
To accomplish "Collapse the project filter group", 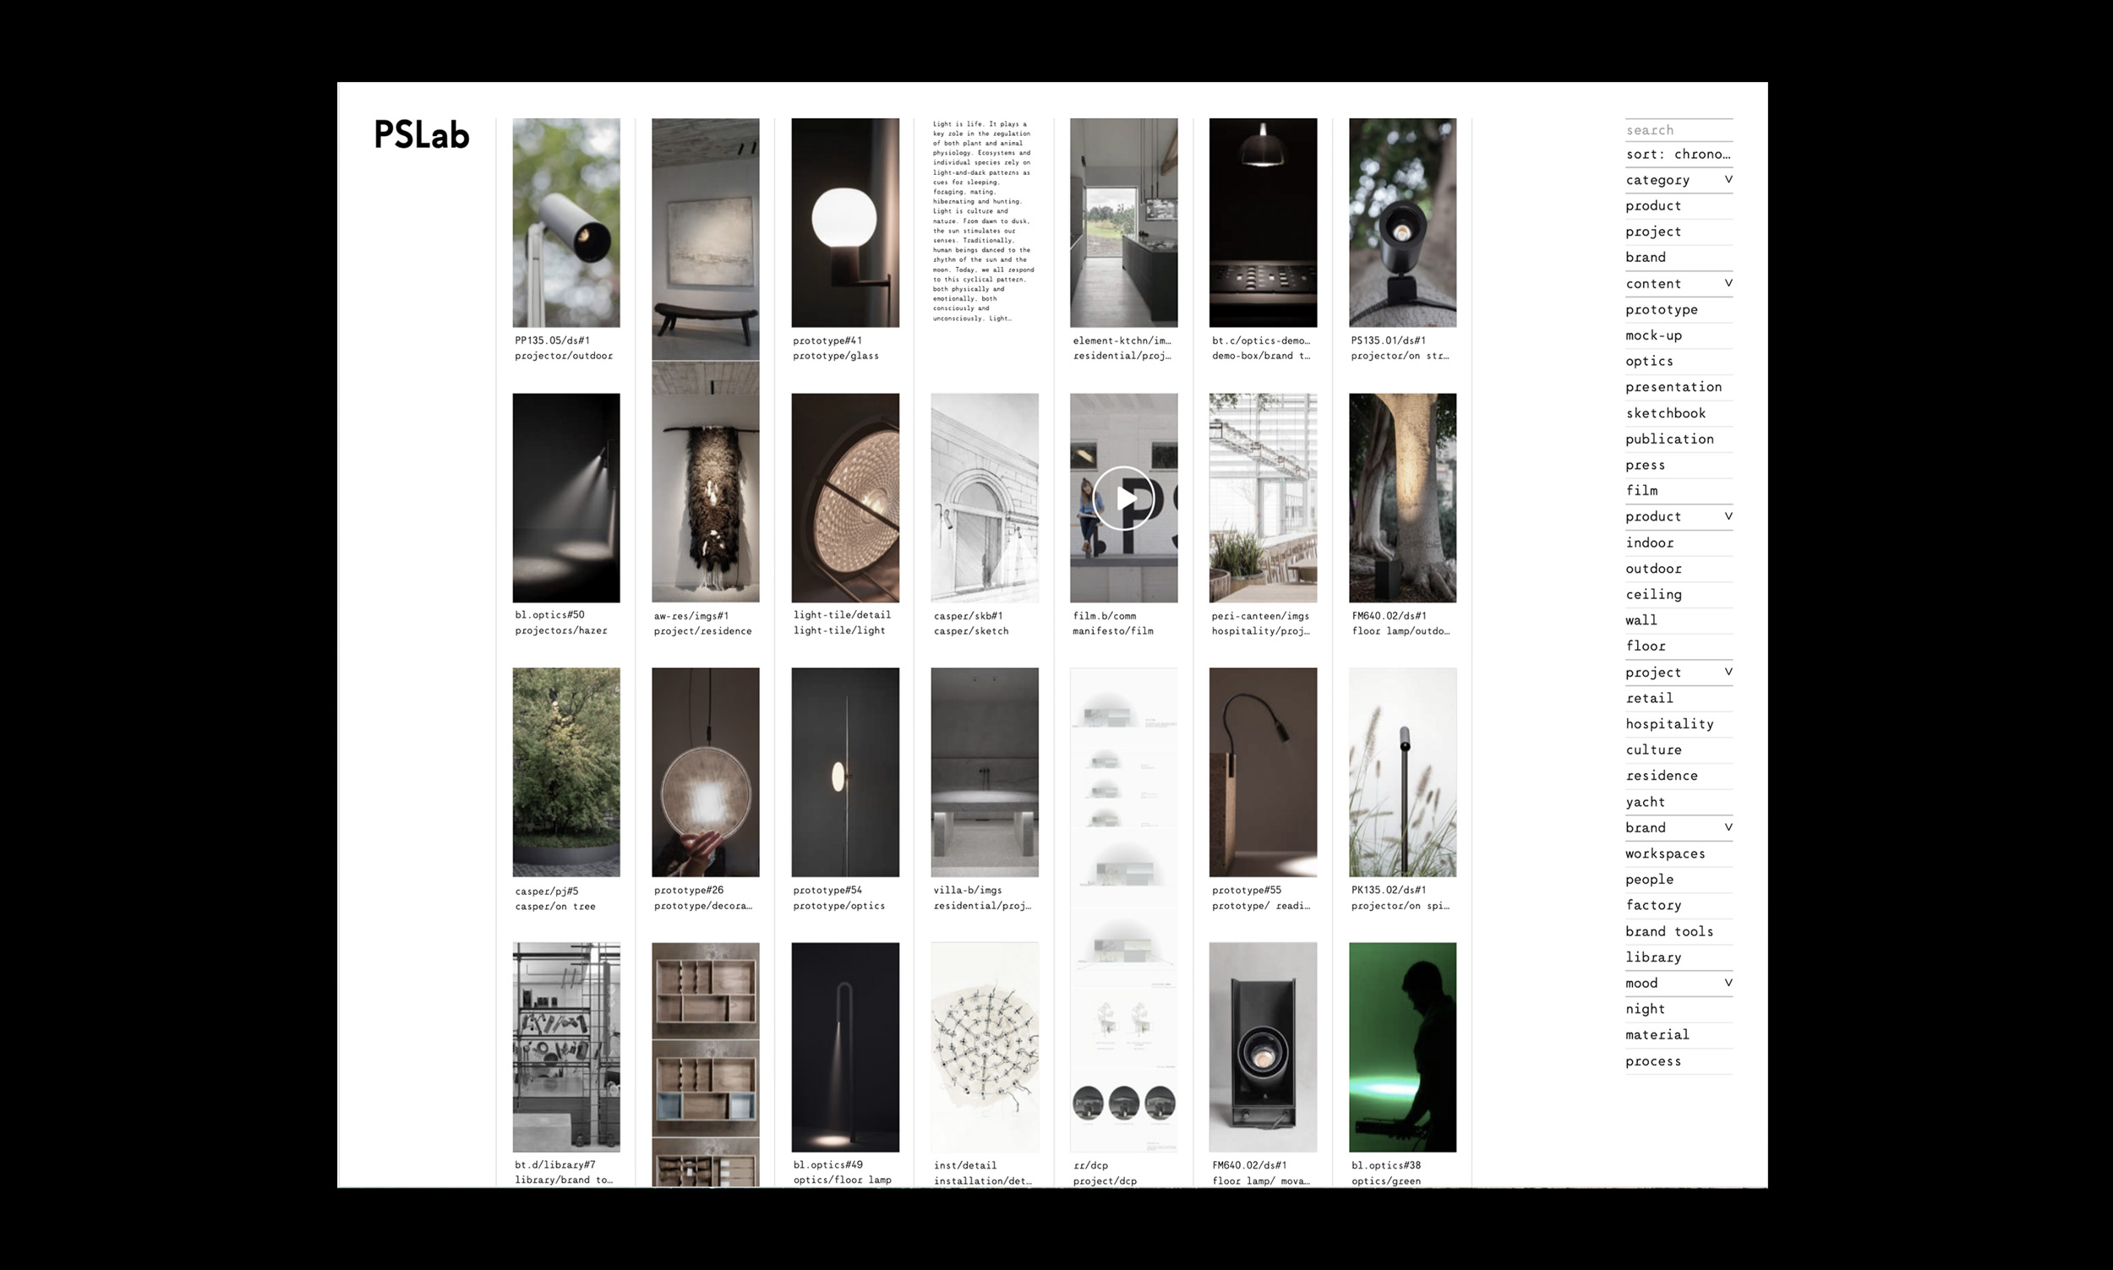I will (x=1727, y=672).
